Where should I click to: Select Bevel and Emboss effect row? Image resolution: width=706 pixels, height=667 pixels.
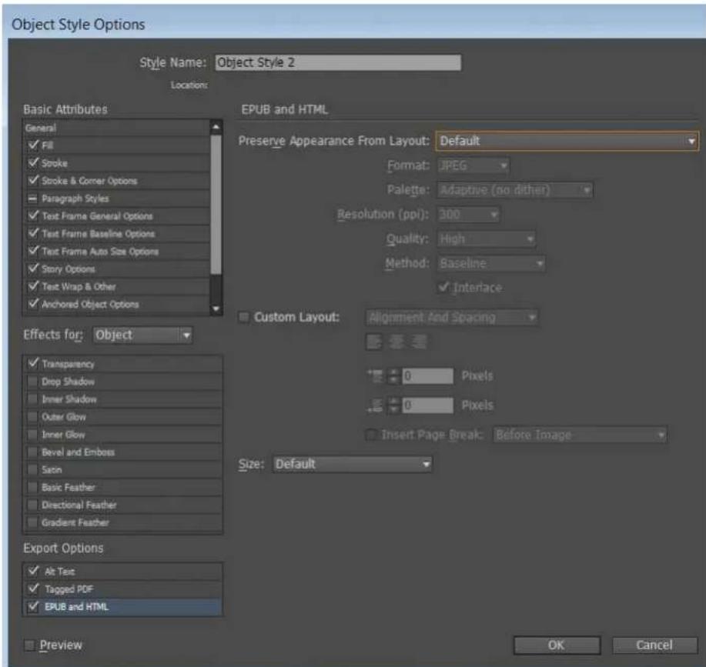[122, 452]
